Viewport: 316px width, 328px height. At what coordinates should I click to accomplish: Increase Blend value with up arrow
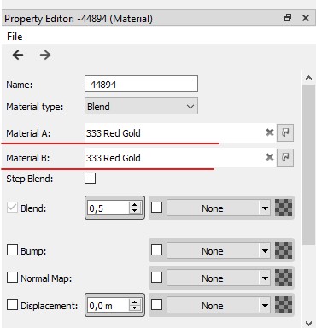click(x=135, y=204)
